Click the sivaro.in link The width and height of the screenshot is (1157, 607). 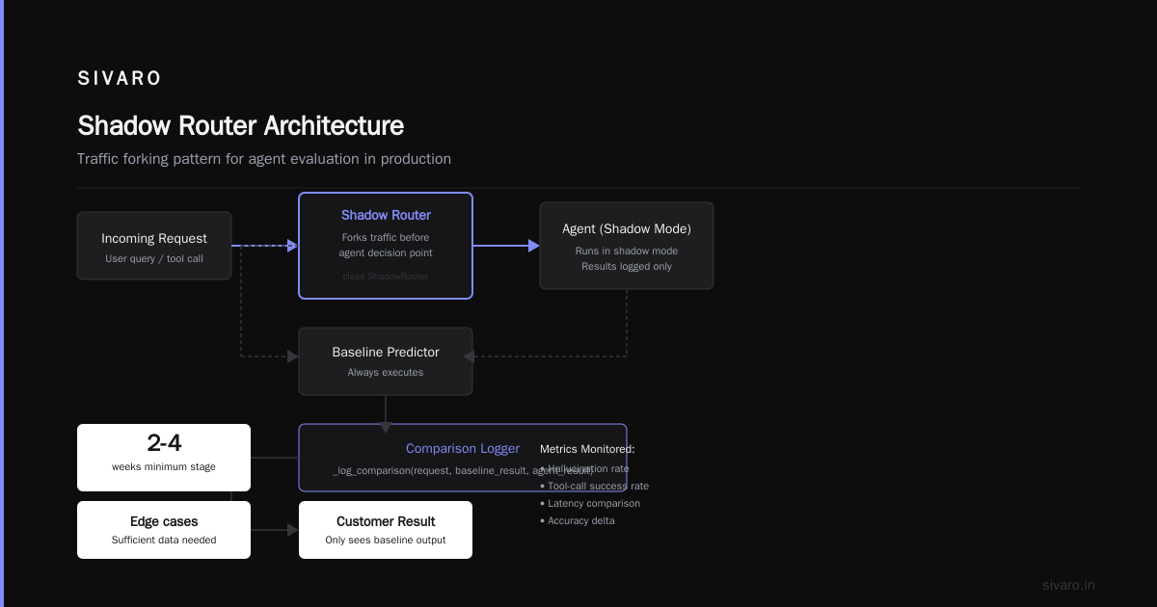pos(1068,585)
